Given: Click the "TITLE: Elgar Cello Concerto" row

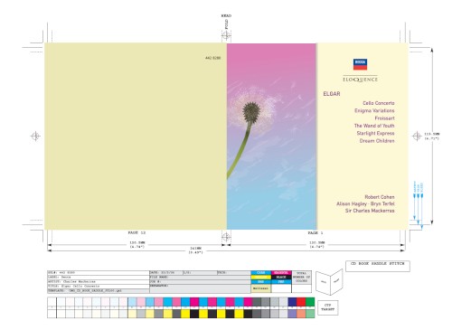Looking at the screenshot, I should click(99, 287).
